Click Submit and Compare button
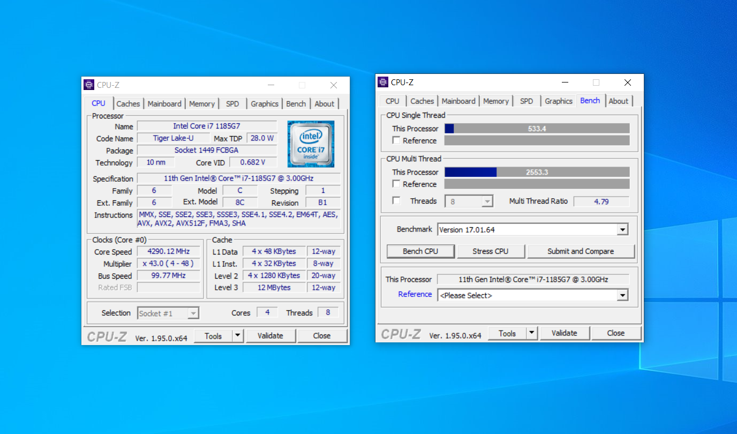The height and width of the screenshot is (434, 737). tap(581, 251)
